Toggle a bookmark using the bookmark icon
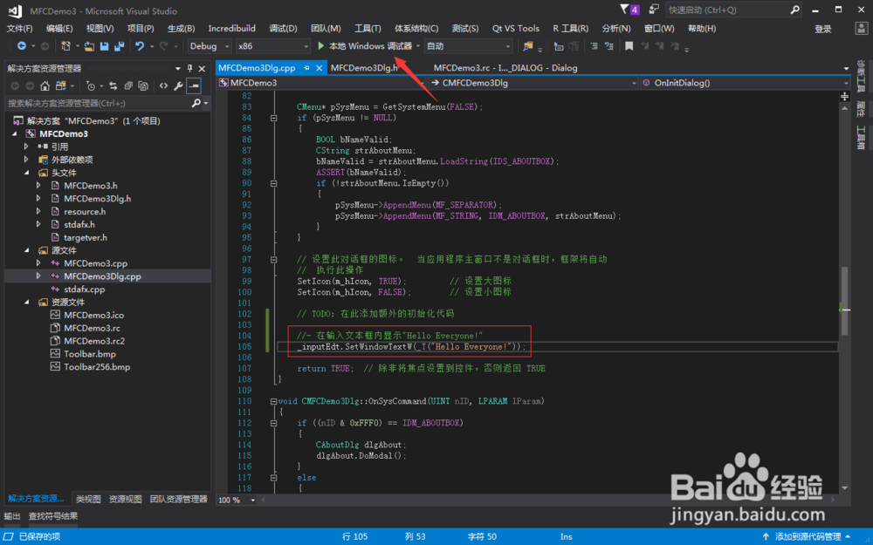 tap(629, 46)
